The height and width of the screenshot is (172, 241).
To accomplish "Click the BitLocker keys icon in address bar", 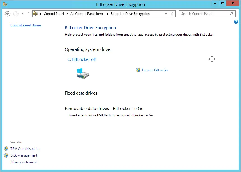I will coord(36,13).
